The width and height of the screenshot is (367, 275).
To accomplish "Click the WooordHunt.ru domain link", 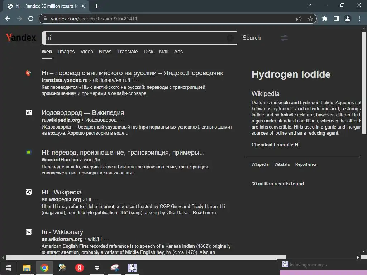I will point(60,160).
